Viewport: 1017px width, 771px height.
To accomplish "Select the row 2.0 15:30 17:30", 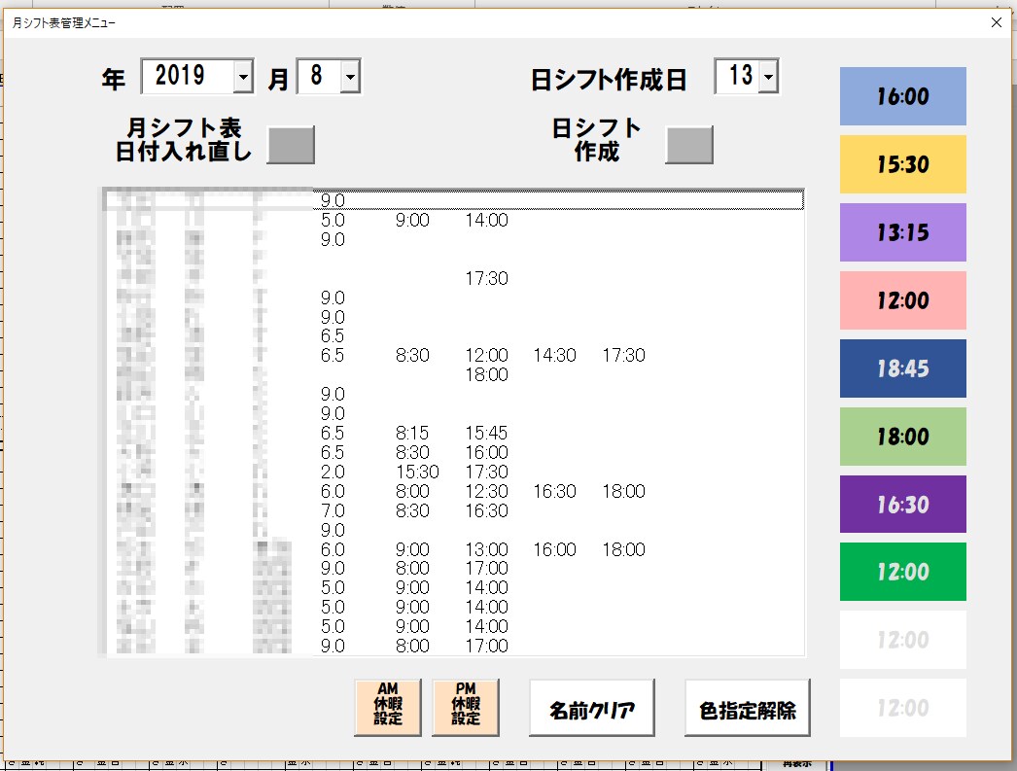I will point(454,473).
